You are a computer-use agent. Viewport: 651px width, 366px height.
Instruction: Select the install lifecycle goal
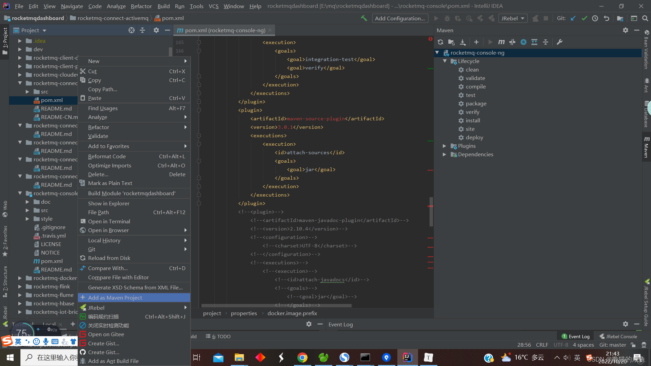473,120
